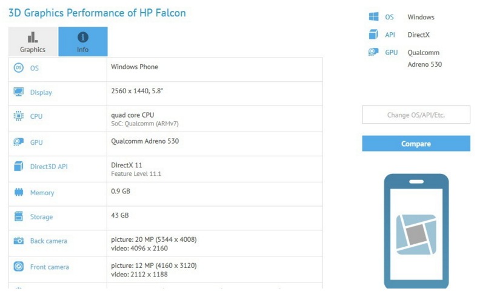The image size is (477, 297).
Task: Click the phone device thumbnail image
Action: coord(416,231)
